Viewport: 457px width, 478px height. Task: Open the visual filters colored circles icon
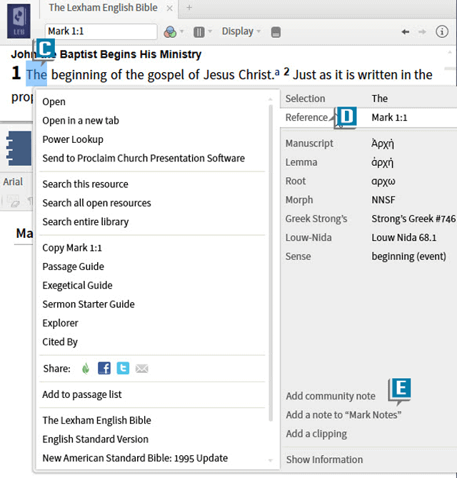tap(170, 31)
